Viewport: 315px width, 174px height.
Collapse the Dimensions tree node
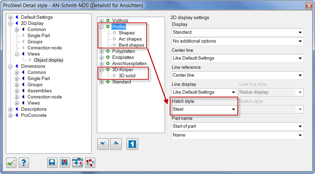coord(10,66)
